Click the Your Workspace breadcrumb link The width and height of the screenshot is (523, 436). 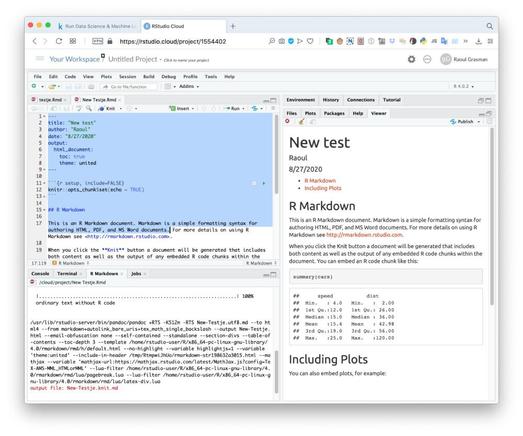tap(75, 59)
